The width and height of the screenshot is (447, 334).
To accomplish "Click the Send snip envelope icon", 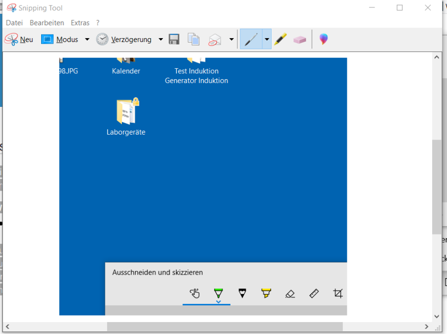I will [x=215, y=40].
